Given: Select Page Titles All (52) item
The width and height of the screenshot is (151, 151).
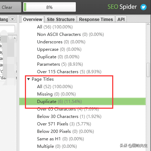Looking at the screenshot, I should (55, 87).
